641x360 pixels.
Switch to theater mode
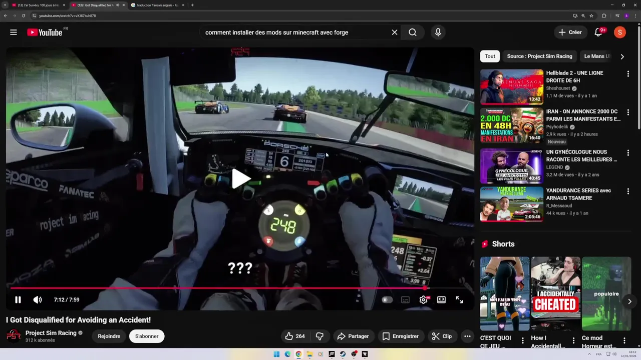click(x=442, y=300)
